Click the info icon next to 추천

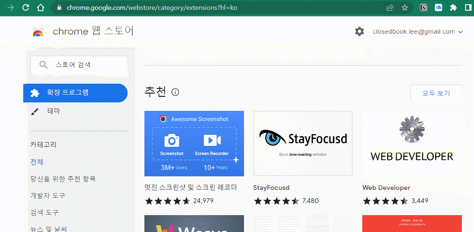(175, 92)
